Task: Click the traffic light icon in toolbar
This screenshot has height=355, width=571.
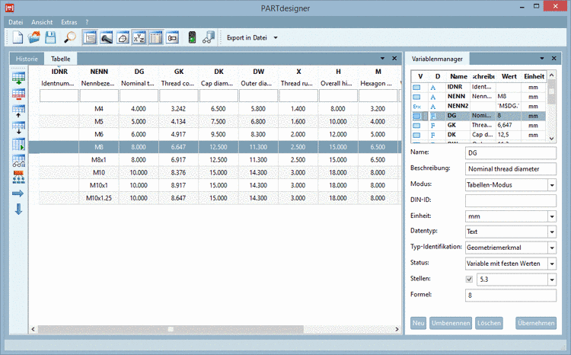Action: 191,37
